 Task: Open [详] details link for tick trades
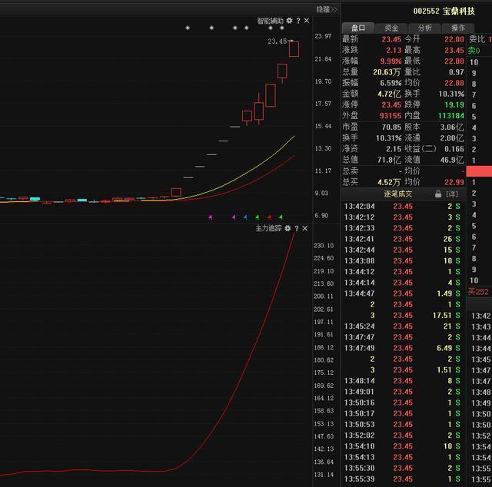(x=453, y=194)
